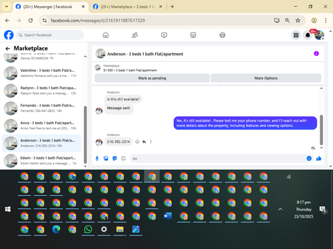The height and width of the screenshot is (249, 333).
Task: Open the emoji picker in message box
Action: 309,159
